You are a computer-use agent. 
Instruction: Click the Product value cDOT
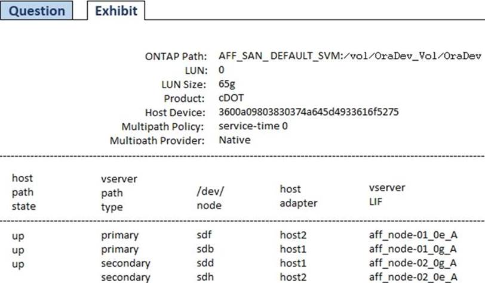231,98
